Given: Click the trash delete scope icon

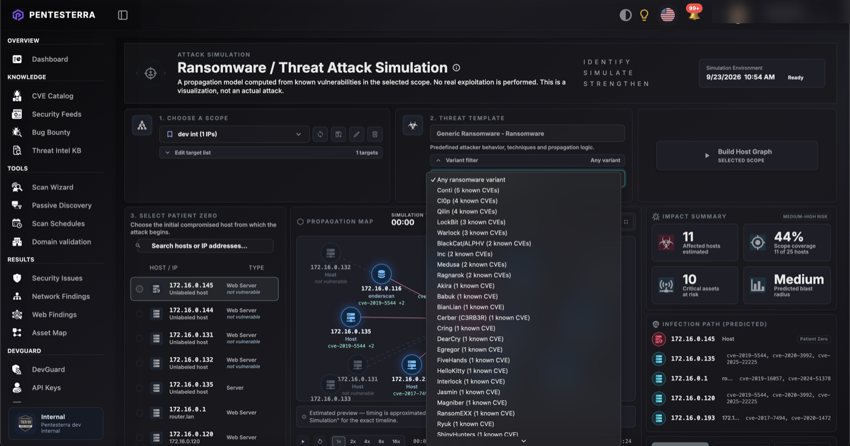Looking at the screenshot, I should click(375, 134).
